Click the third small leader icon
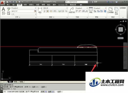The width and height of the screenshot is (128, 93). 83,11
